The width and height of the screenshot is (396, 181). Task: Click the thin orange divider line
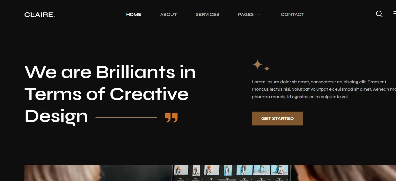126,117
